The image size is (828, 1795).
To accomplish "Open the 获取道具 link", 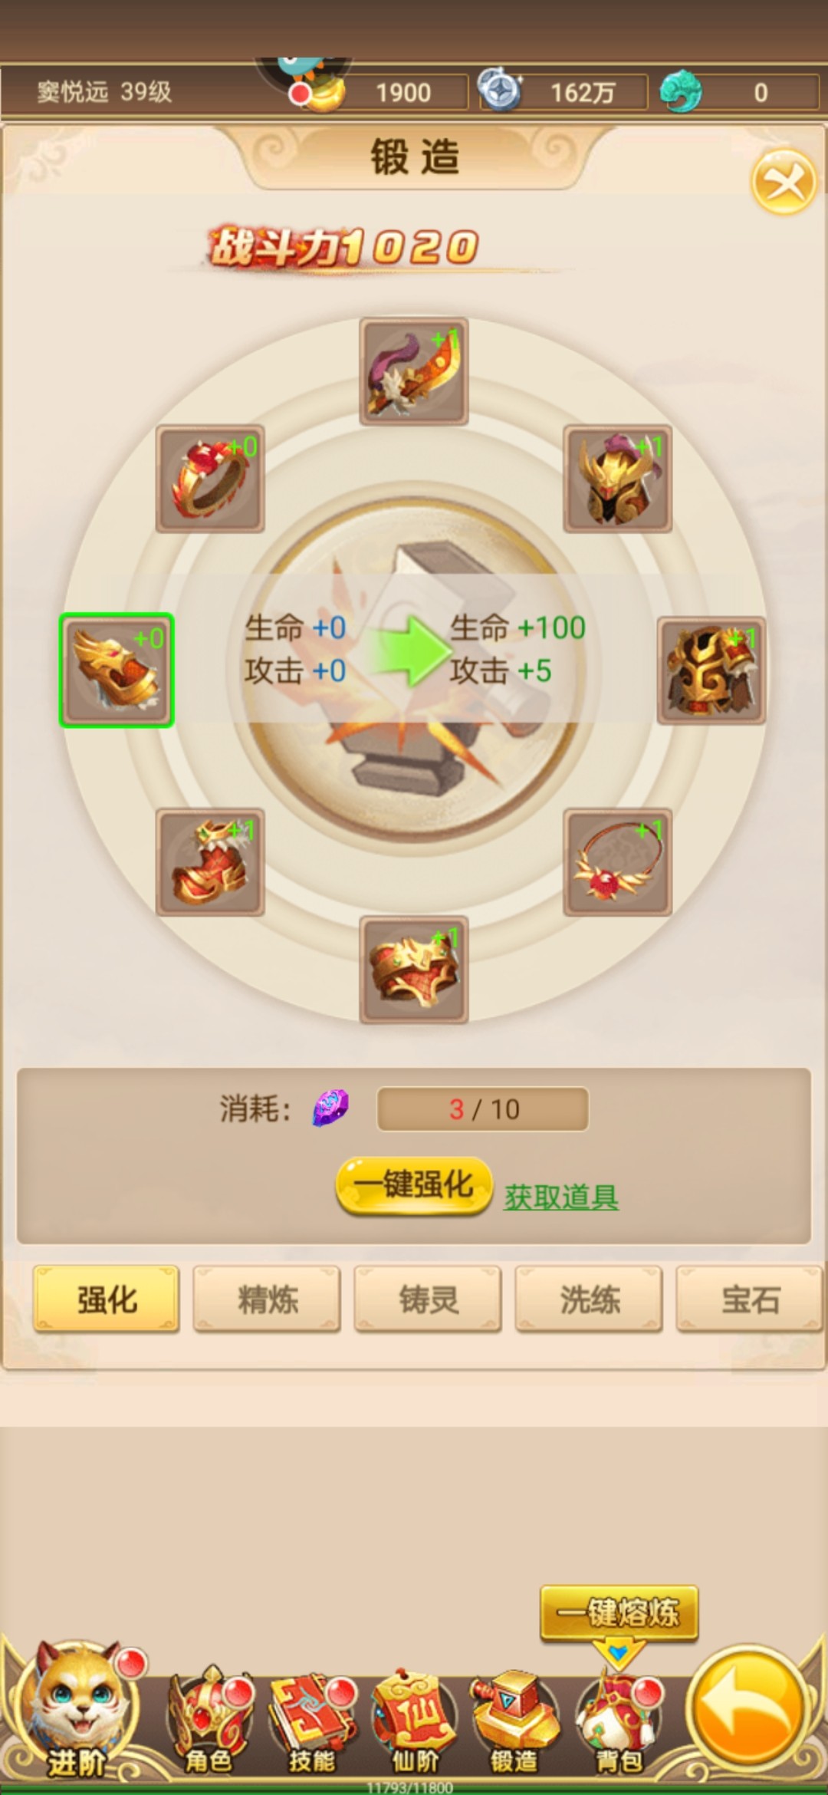I will (x=561, y=1197).
